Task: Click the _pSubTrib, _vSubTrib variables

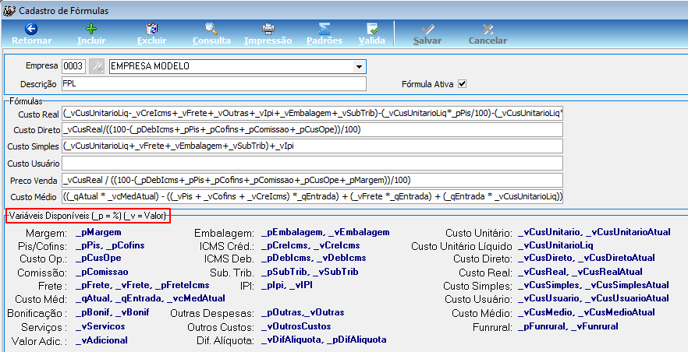Action: (310, 272)
